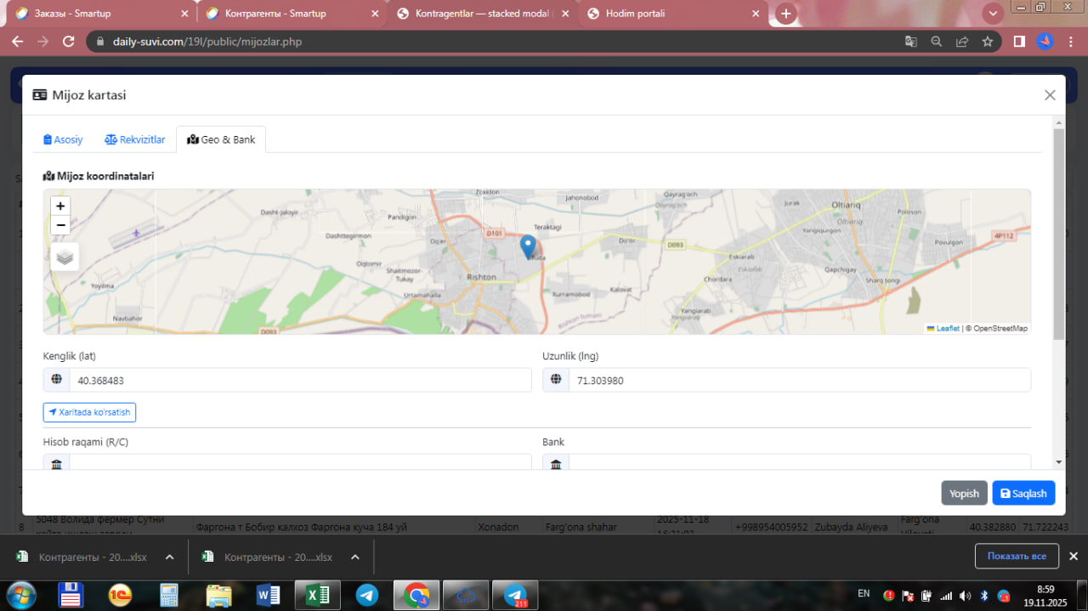
Task: Click Xaritada ko'rsatish button
Action: click(89, 412)
